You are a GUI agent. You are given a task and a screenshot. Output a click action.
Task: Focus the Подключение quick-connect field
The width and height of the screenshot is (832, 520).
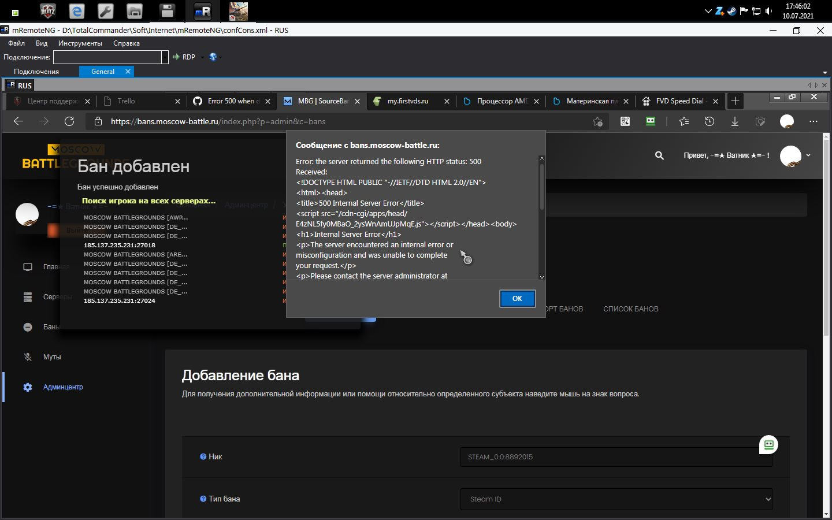[x=107, y=57]
